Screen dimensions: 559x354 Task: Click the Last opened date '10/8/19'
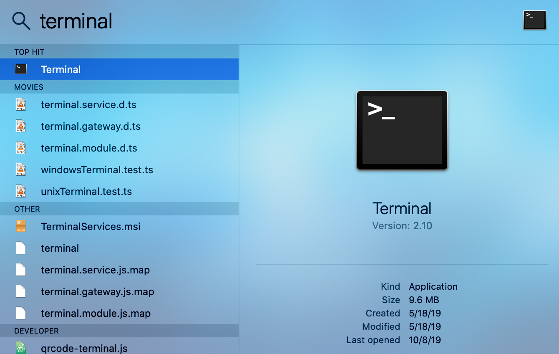425,340
